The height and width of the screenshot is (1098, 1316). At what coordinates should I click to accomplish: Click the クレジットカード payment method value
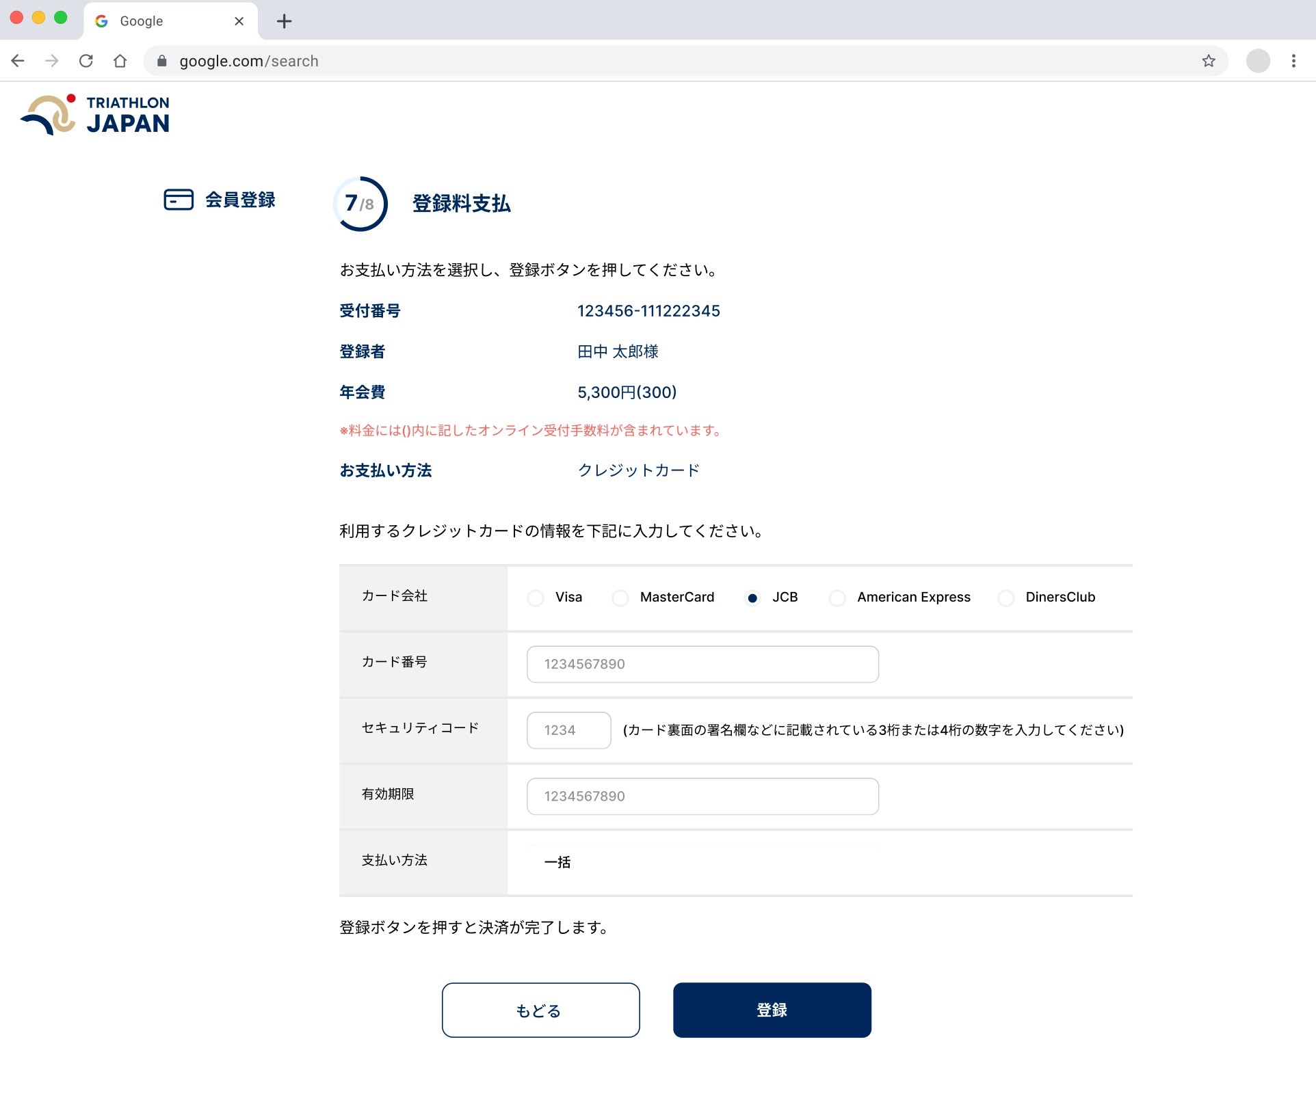[639, 470]
